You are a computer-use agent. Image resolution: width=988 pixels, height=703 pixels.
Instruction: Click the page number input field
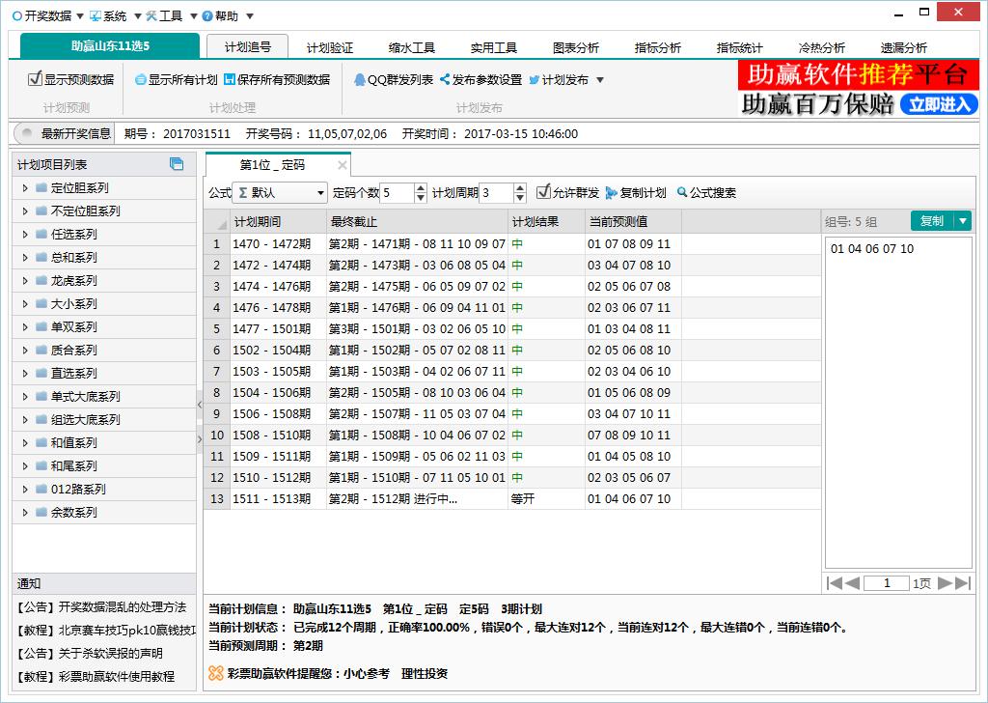886,583
